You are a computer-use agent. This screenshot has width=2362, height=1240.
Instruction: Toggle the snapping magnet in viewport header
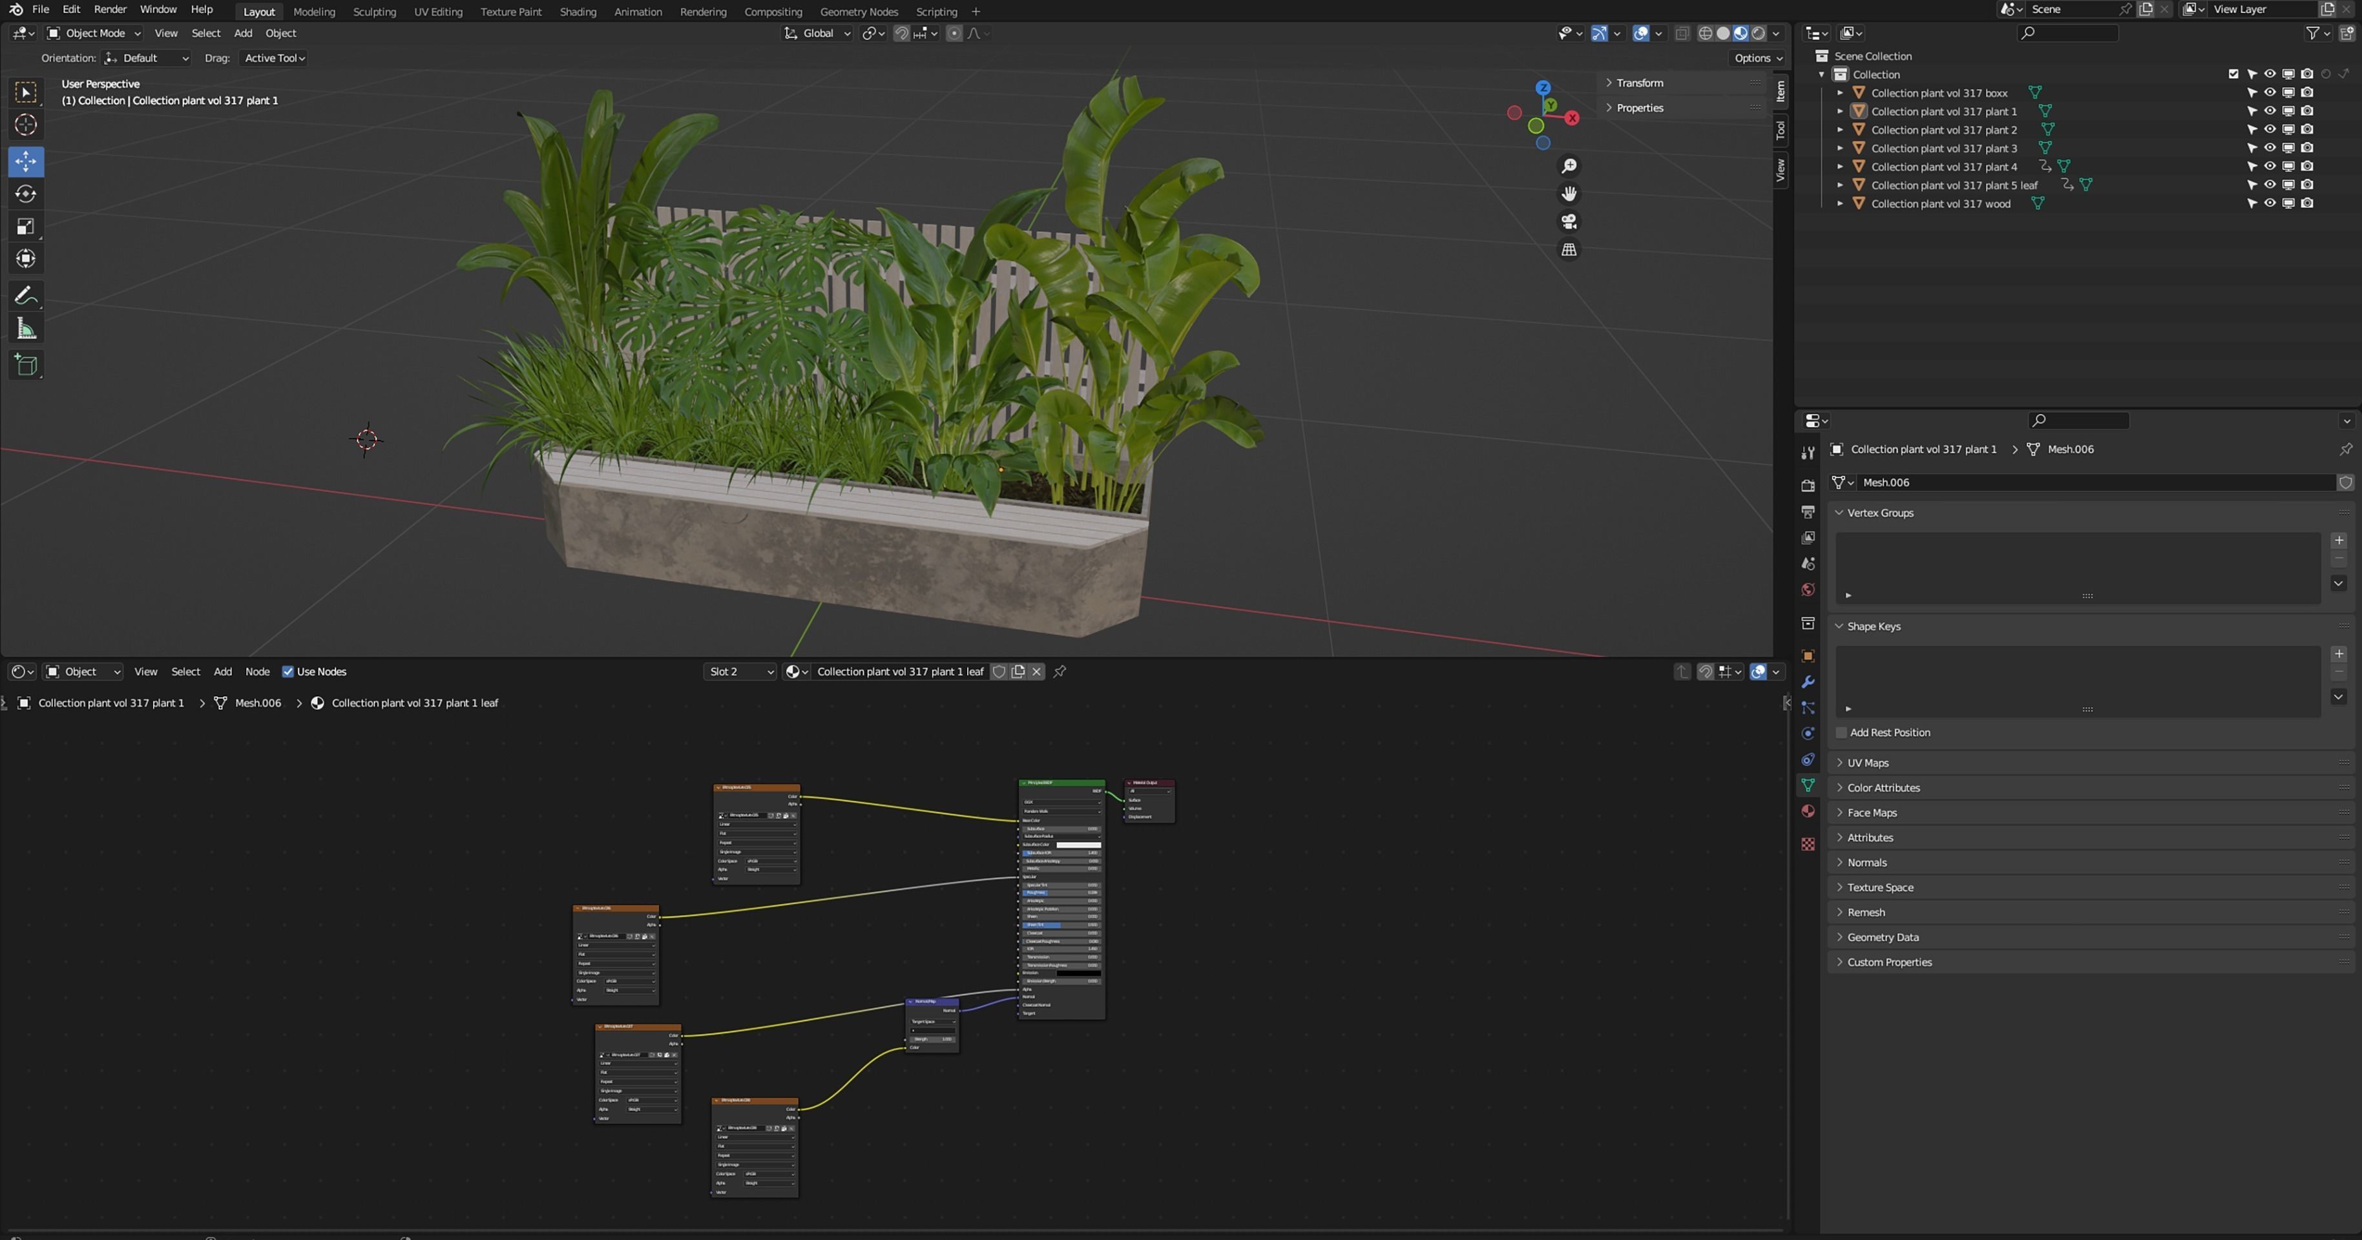901,33
